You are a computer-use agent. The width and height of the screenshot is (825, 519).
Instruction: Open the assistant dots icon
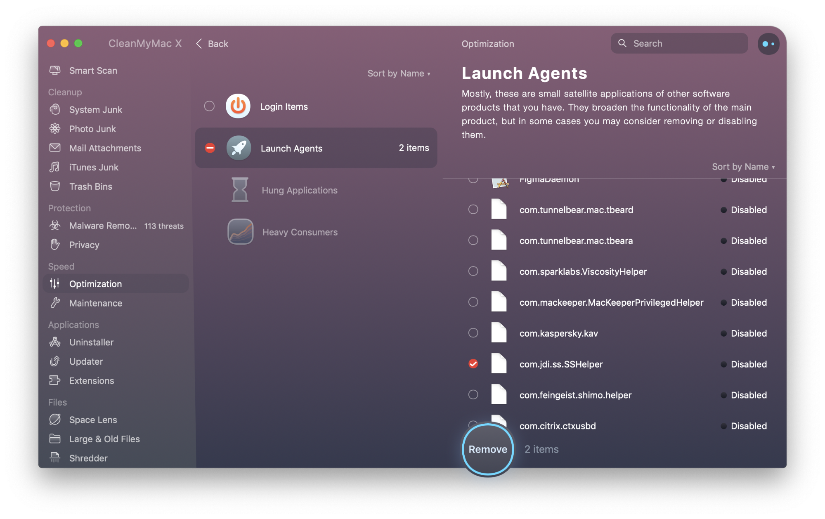768,44
